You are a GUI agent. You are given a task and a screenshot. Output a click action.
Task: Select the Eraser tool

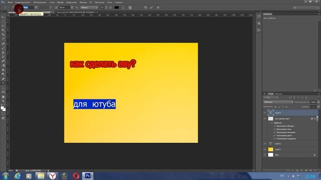[3, 61]
